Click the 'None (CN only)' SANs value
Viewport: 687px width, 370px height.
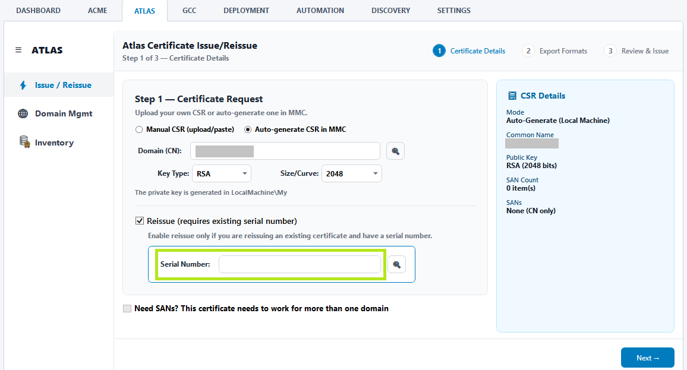click(x=531, y=211)
